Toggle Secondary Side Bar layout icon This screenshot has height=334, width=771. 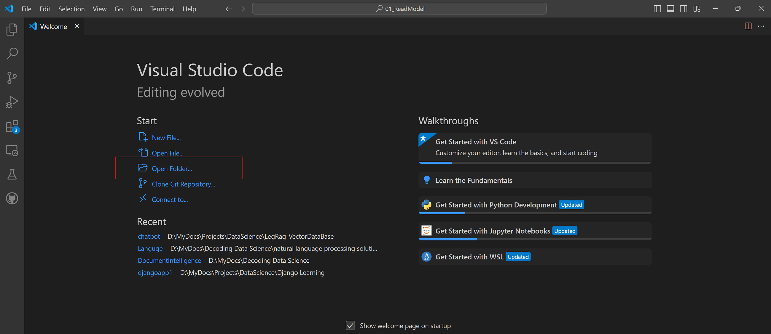point(684,9)
